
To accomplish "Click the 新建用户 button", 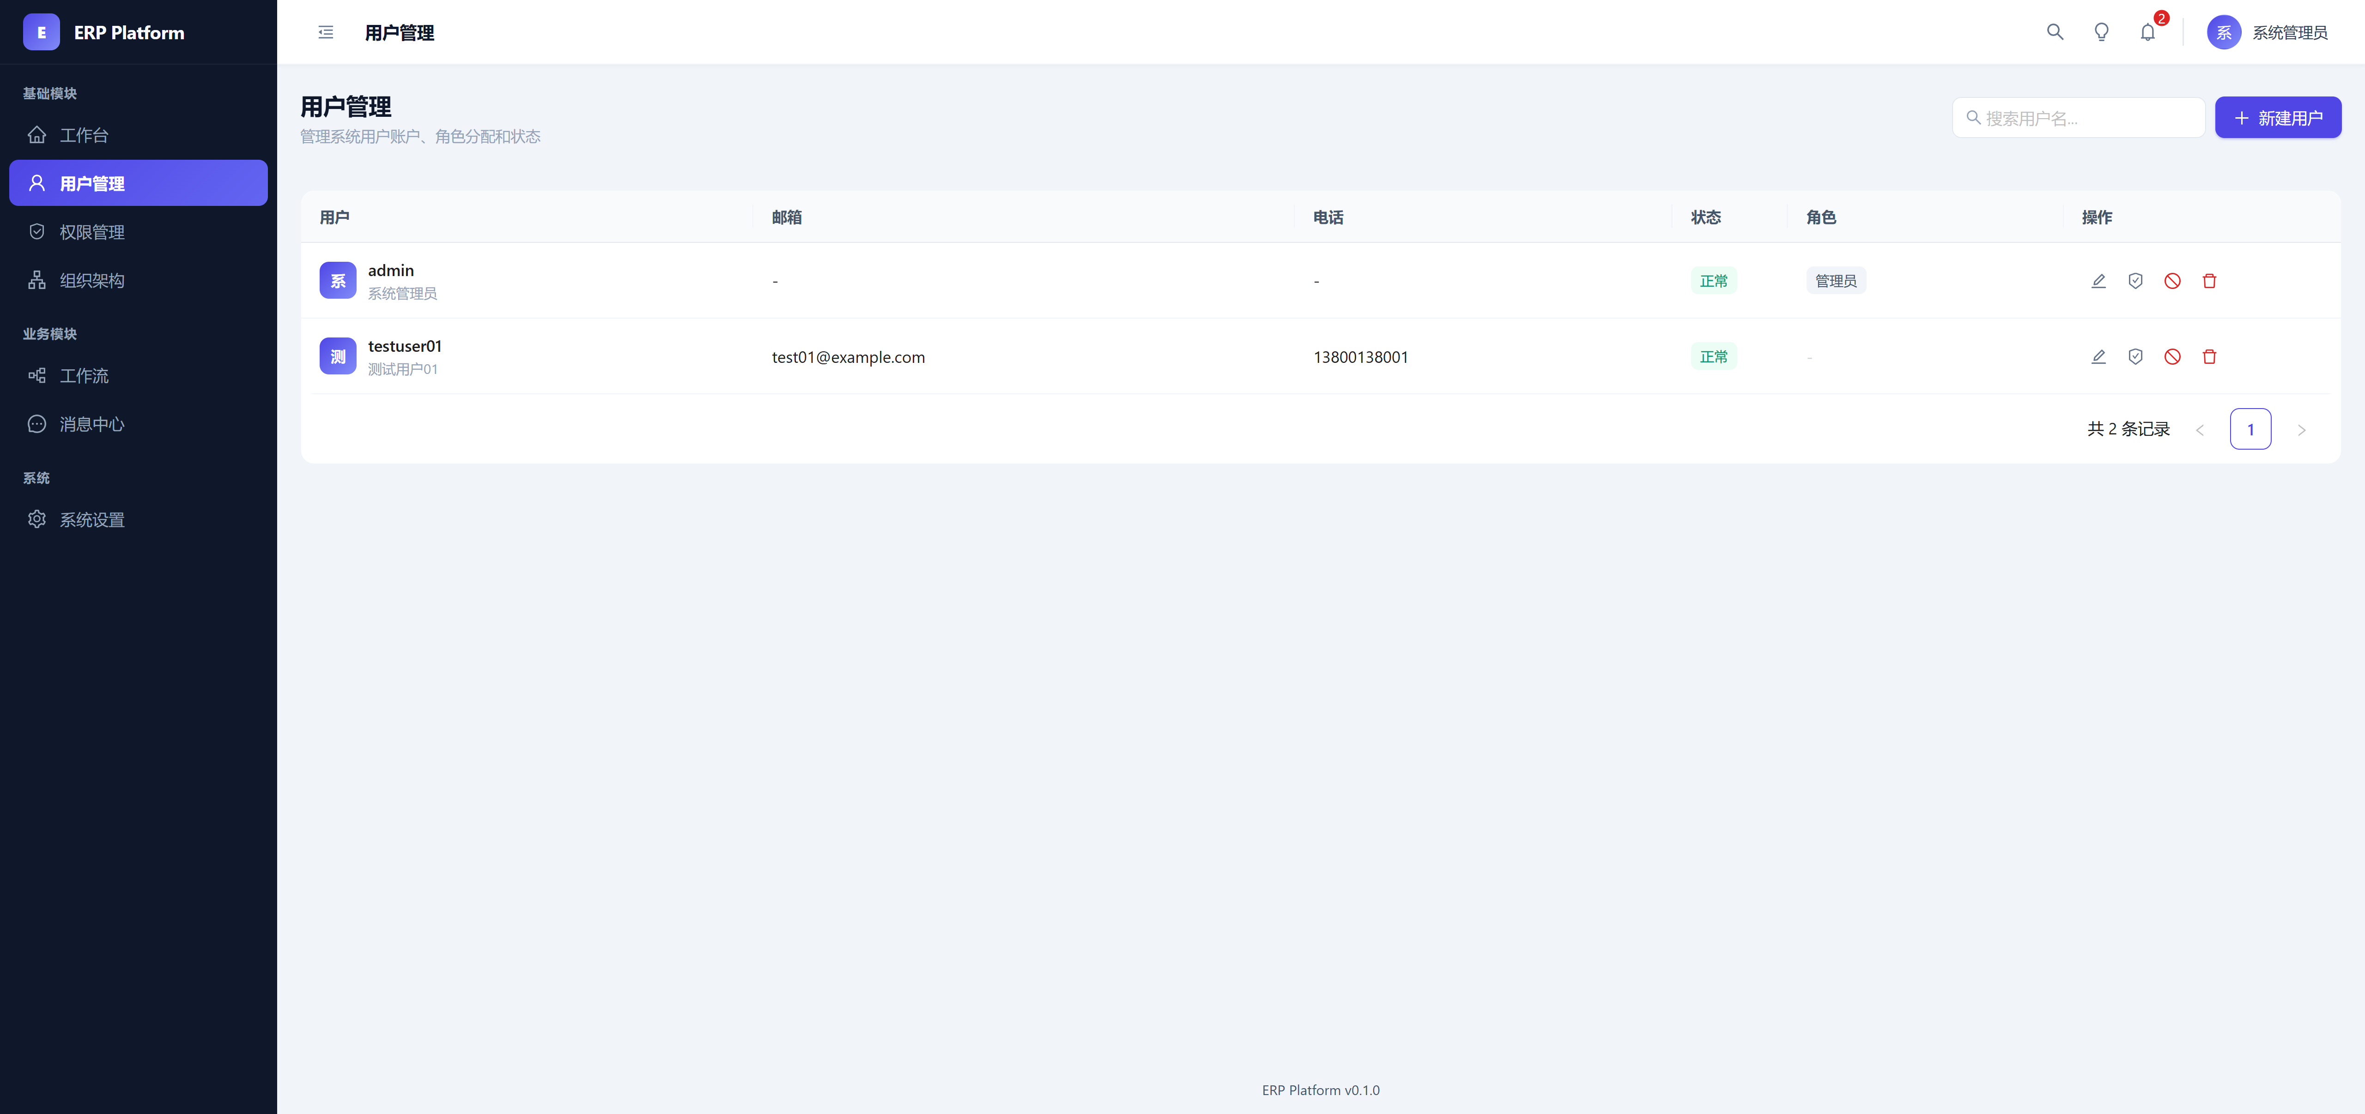I will [x=2277, y=118].
